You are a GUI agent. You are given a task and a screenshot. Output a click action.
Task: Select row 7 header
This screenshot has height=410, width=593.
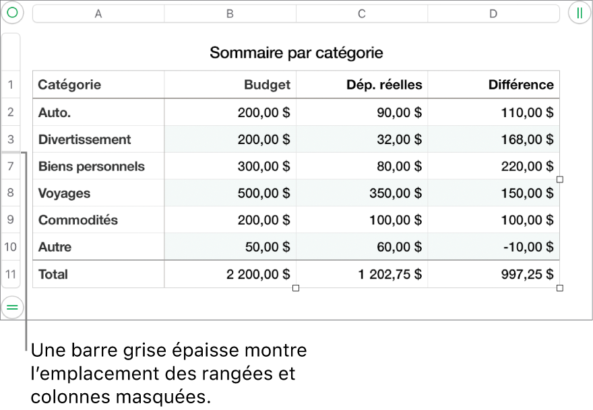click(x=11, y=166)
